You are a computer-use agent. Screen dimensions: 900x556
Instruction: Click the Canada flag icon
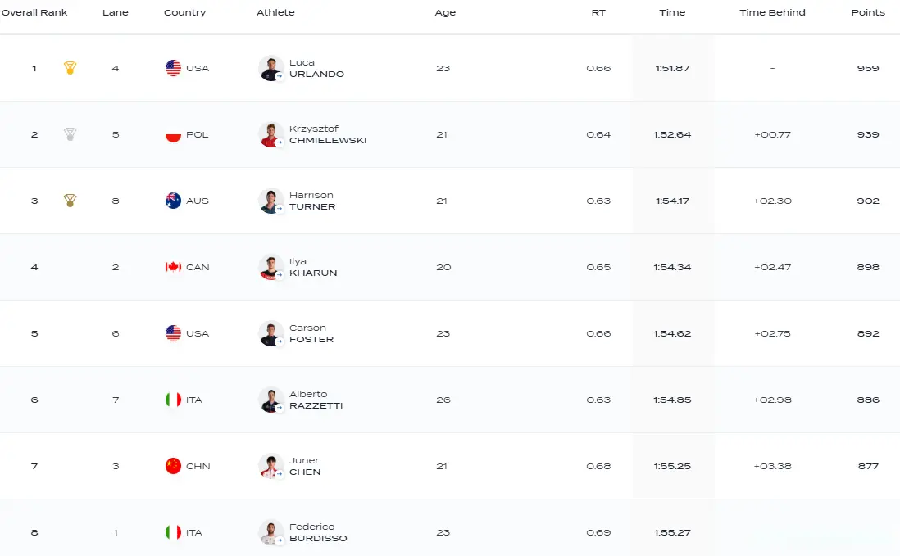[173, 267]
